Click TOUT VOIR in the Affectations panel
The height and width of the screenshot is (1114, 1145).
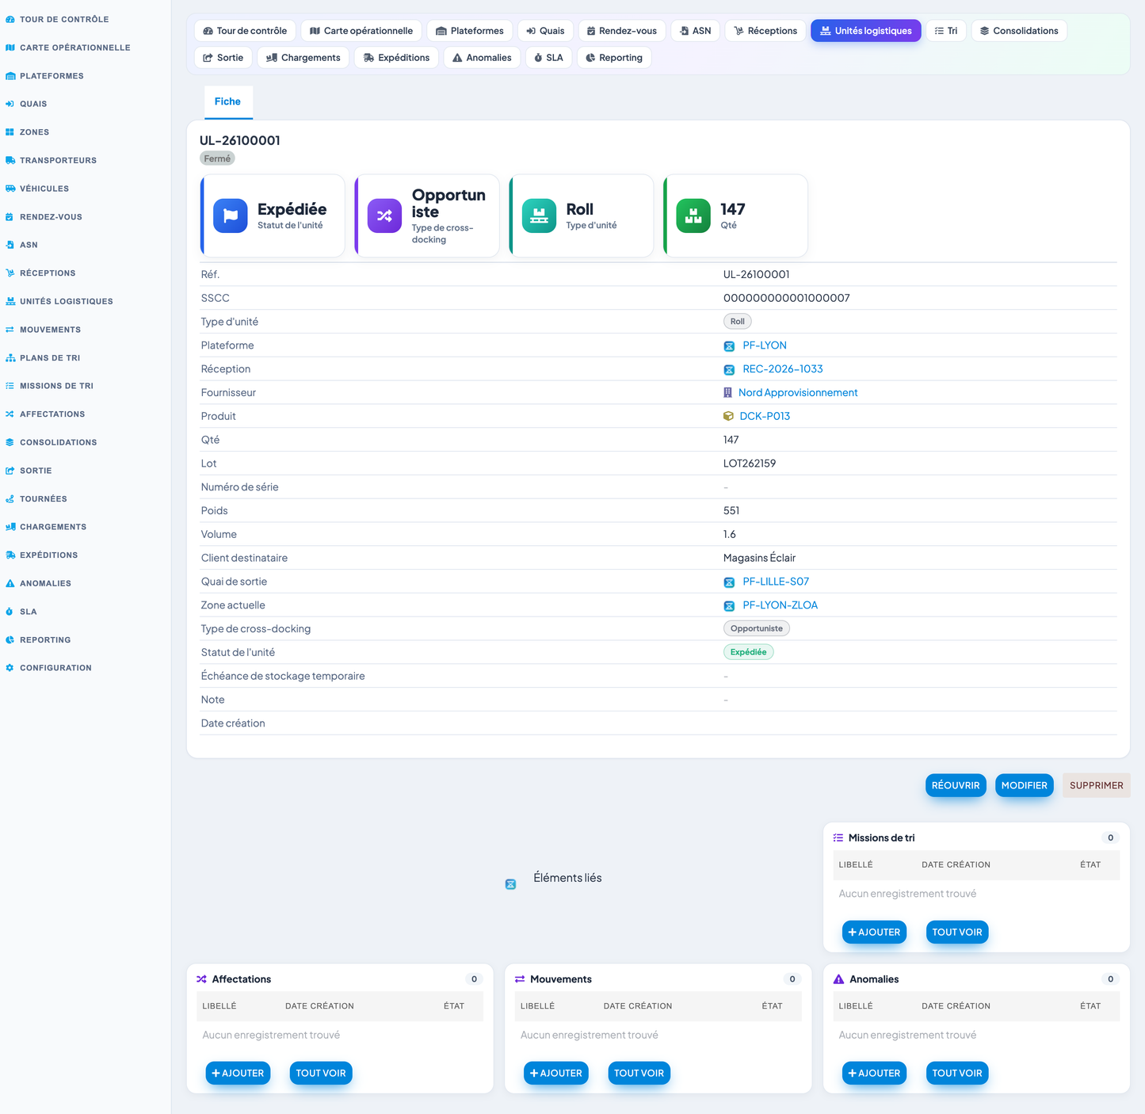coord(321,1073)
